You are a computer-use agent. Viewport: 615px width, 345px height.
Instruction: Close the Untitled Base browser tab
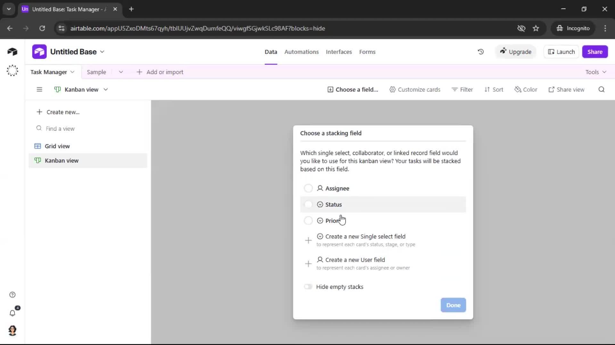tap(115, 9)
